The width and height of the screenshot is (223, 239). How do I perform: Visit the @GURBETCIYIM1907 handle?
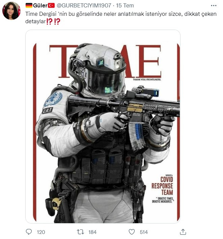[x=84, y=5]
